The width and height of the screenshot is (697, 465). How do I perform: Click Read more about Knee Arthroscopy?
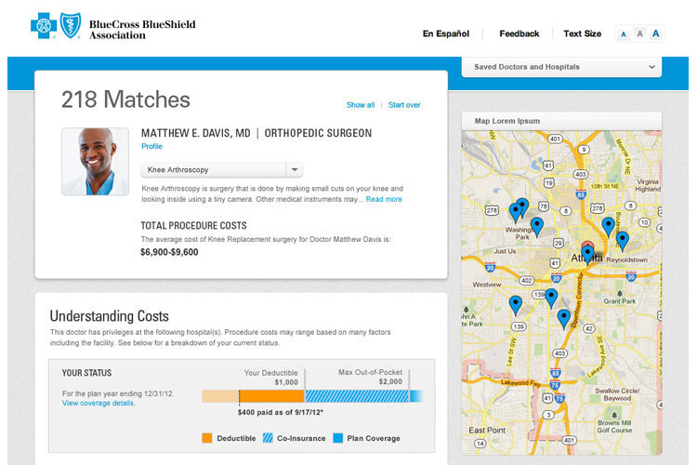coord(384,199)
